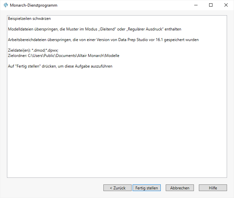Click the "Beispielzeilen schwärzen" summary line
This screenshot has height=198, width=234.
pos(29,19)
